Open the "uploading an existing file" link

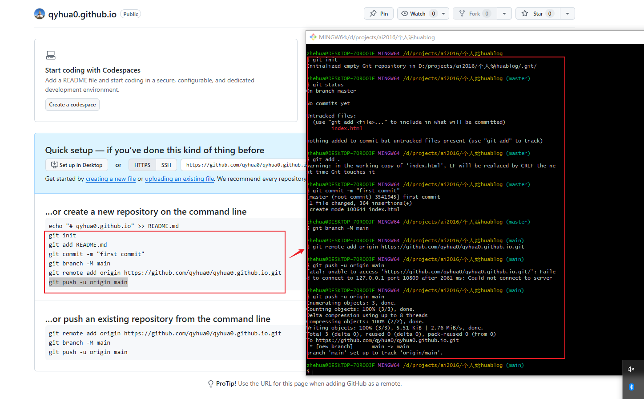[x=179, y=179]
